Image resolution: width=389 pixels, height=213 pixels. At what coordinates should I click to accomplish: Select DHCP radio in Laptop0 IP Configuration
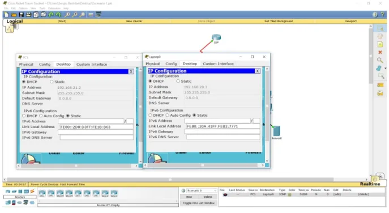[x=151, y=81]
